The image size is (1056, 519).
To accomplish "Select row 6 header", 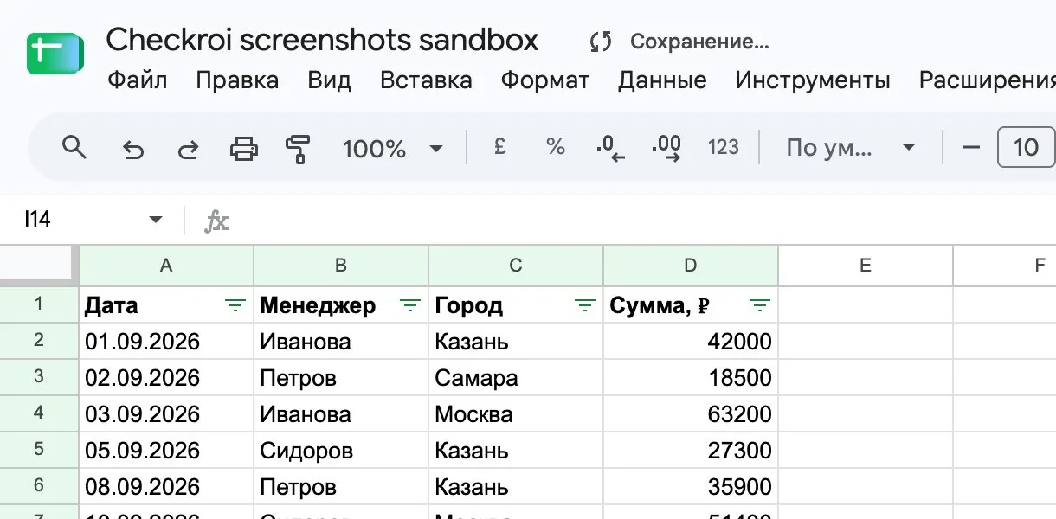I will (39, 486).
